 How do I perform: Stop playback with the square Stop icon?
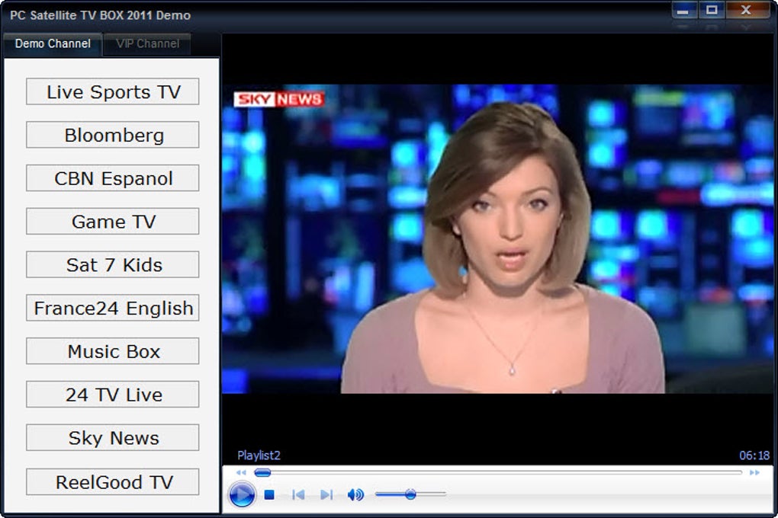[x=269, y=494]
